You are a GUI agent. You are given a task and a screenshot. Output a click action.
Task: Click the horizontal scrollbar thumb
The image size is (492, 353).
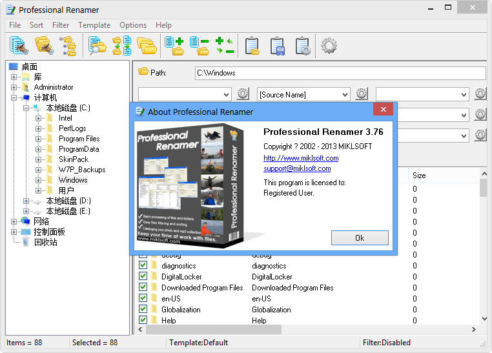213,329
